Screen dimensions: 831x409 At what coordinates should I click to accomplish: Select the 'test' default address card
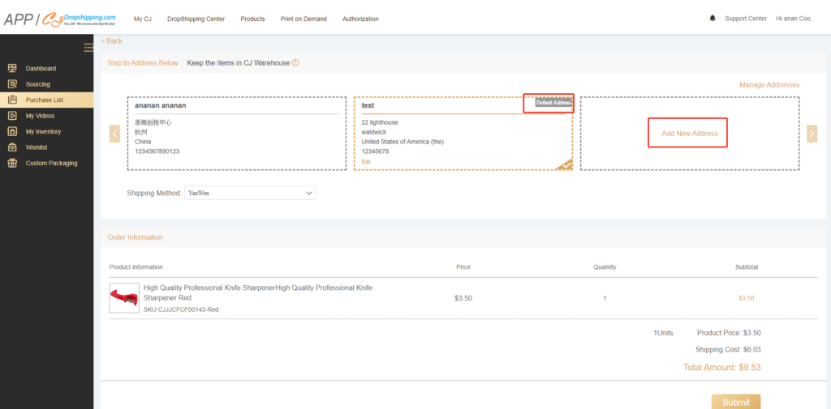(x=463, y=134)
